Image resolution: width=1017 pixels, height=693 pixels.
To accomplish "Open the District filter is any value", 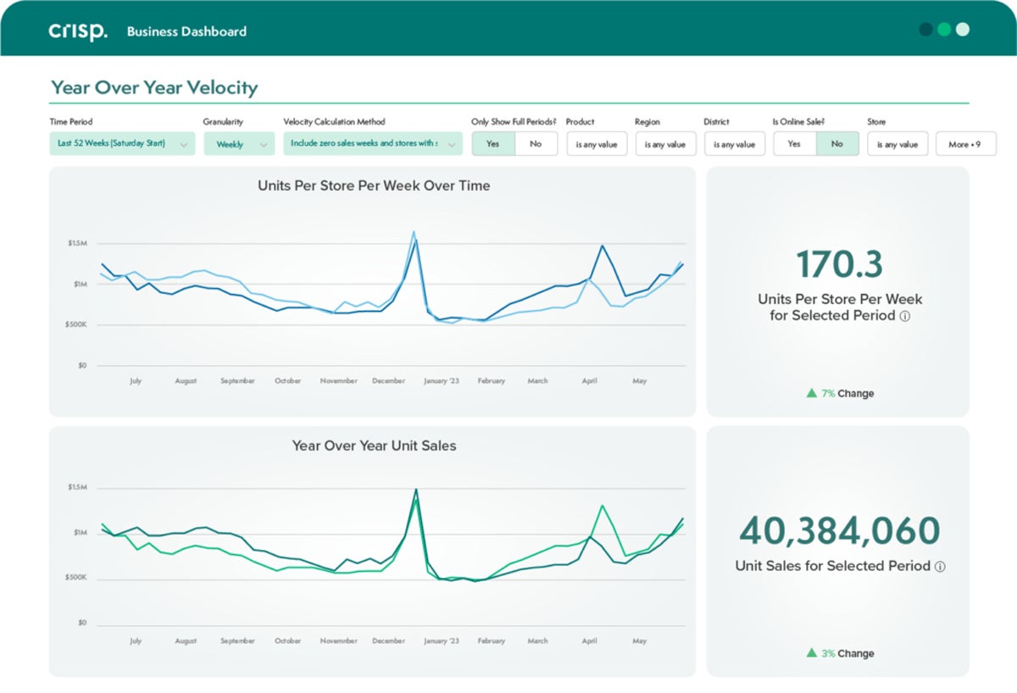I will click(734, 144).
